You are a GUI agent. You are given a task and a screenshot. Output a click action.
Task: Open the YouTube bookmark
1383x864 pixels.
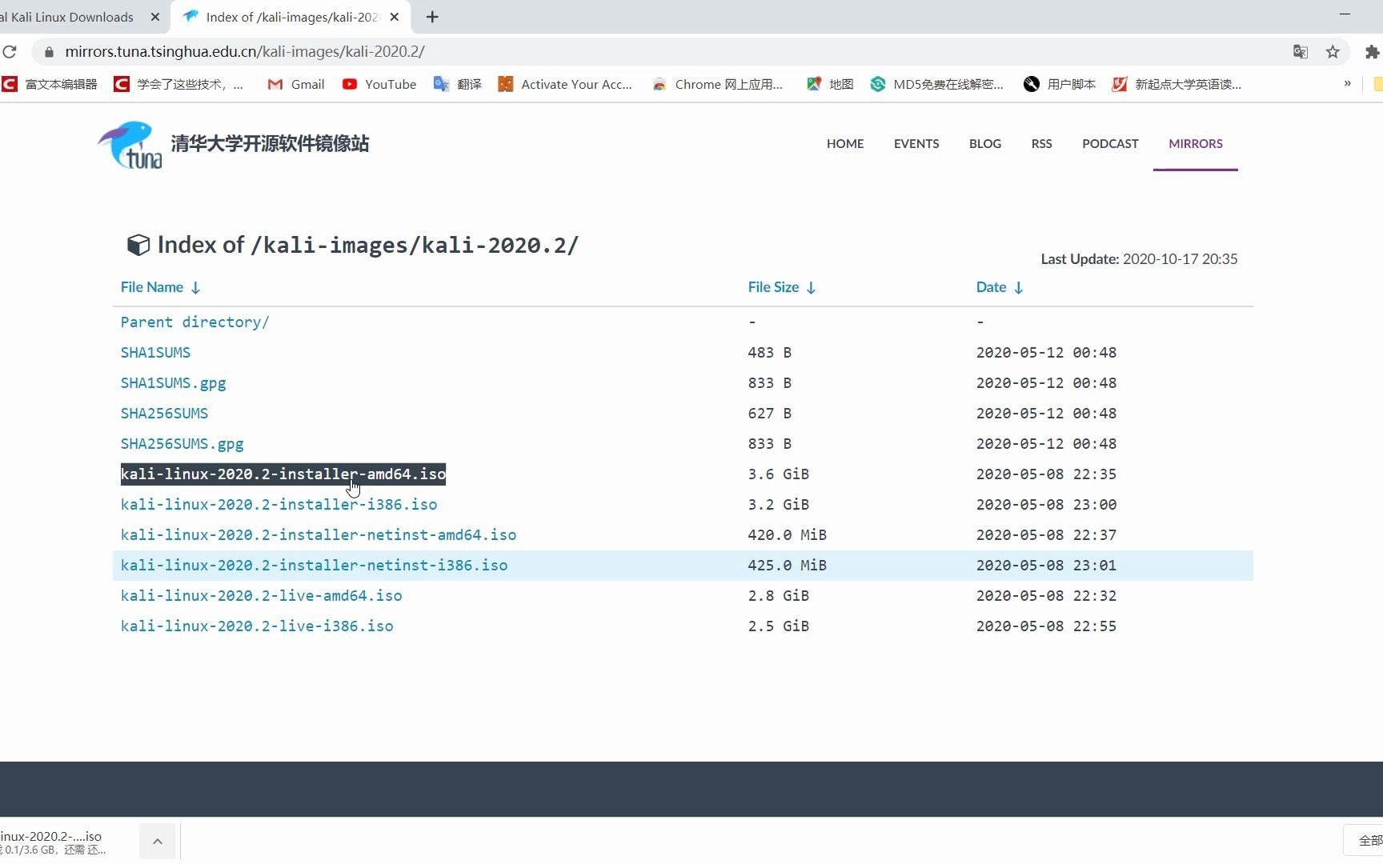[379, 84]
